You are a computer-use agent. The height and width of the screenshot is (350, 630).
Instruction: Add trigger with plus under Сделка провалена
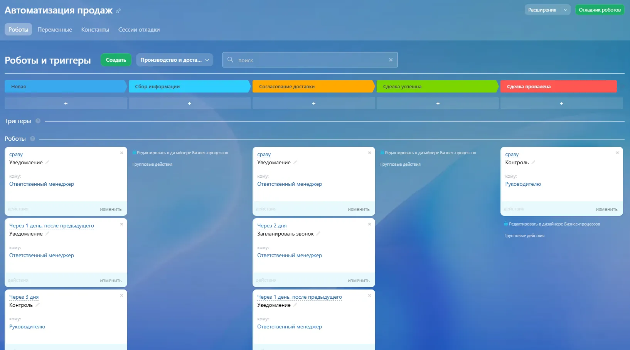click(x=562, y=103)
